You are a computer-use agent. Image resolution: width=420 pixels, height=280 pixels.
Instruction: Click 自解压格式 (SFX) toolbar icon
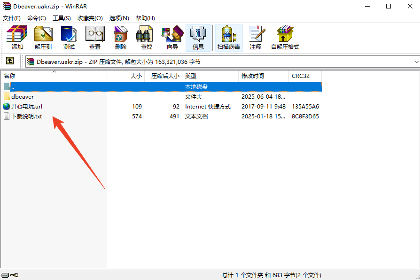point(285,38)
